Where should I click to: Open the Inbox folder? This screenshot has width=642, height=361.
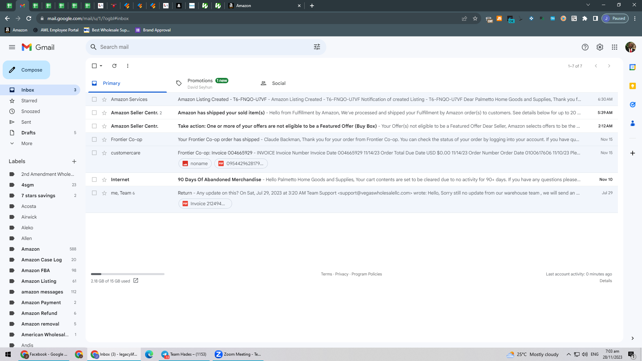pos(40,90)
